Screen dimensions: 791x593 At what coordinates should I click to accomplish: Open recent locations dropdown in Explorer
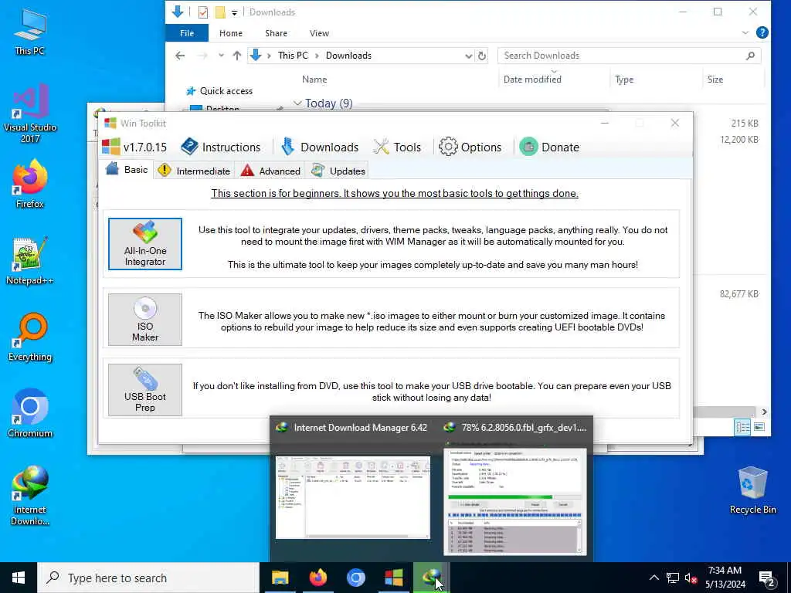click(221, 56)
